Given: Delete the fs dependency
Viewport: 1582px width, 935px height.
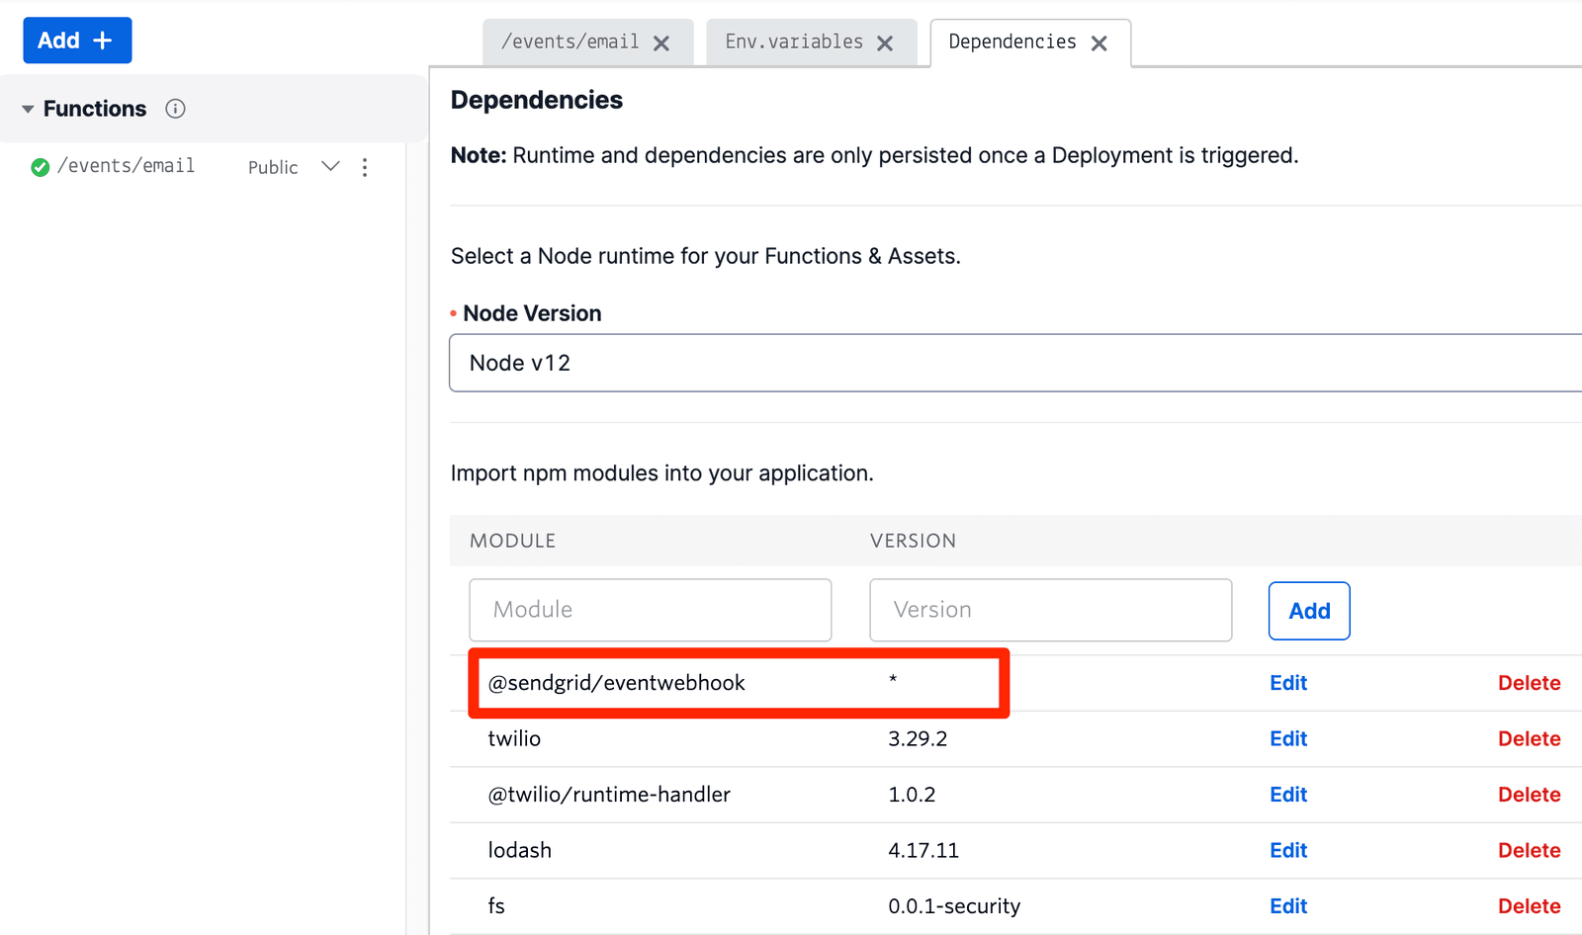Looking at the screenshot, I should pyautogui.click(x=1529, y=905).
